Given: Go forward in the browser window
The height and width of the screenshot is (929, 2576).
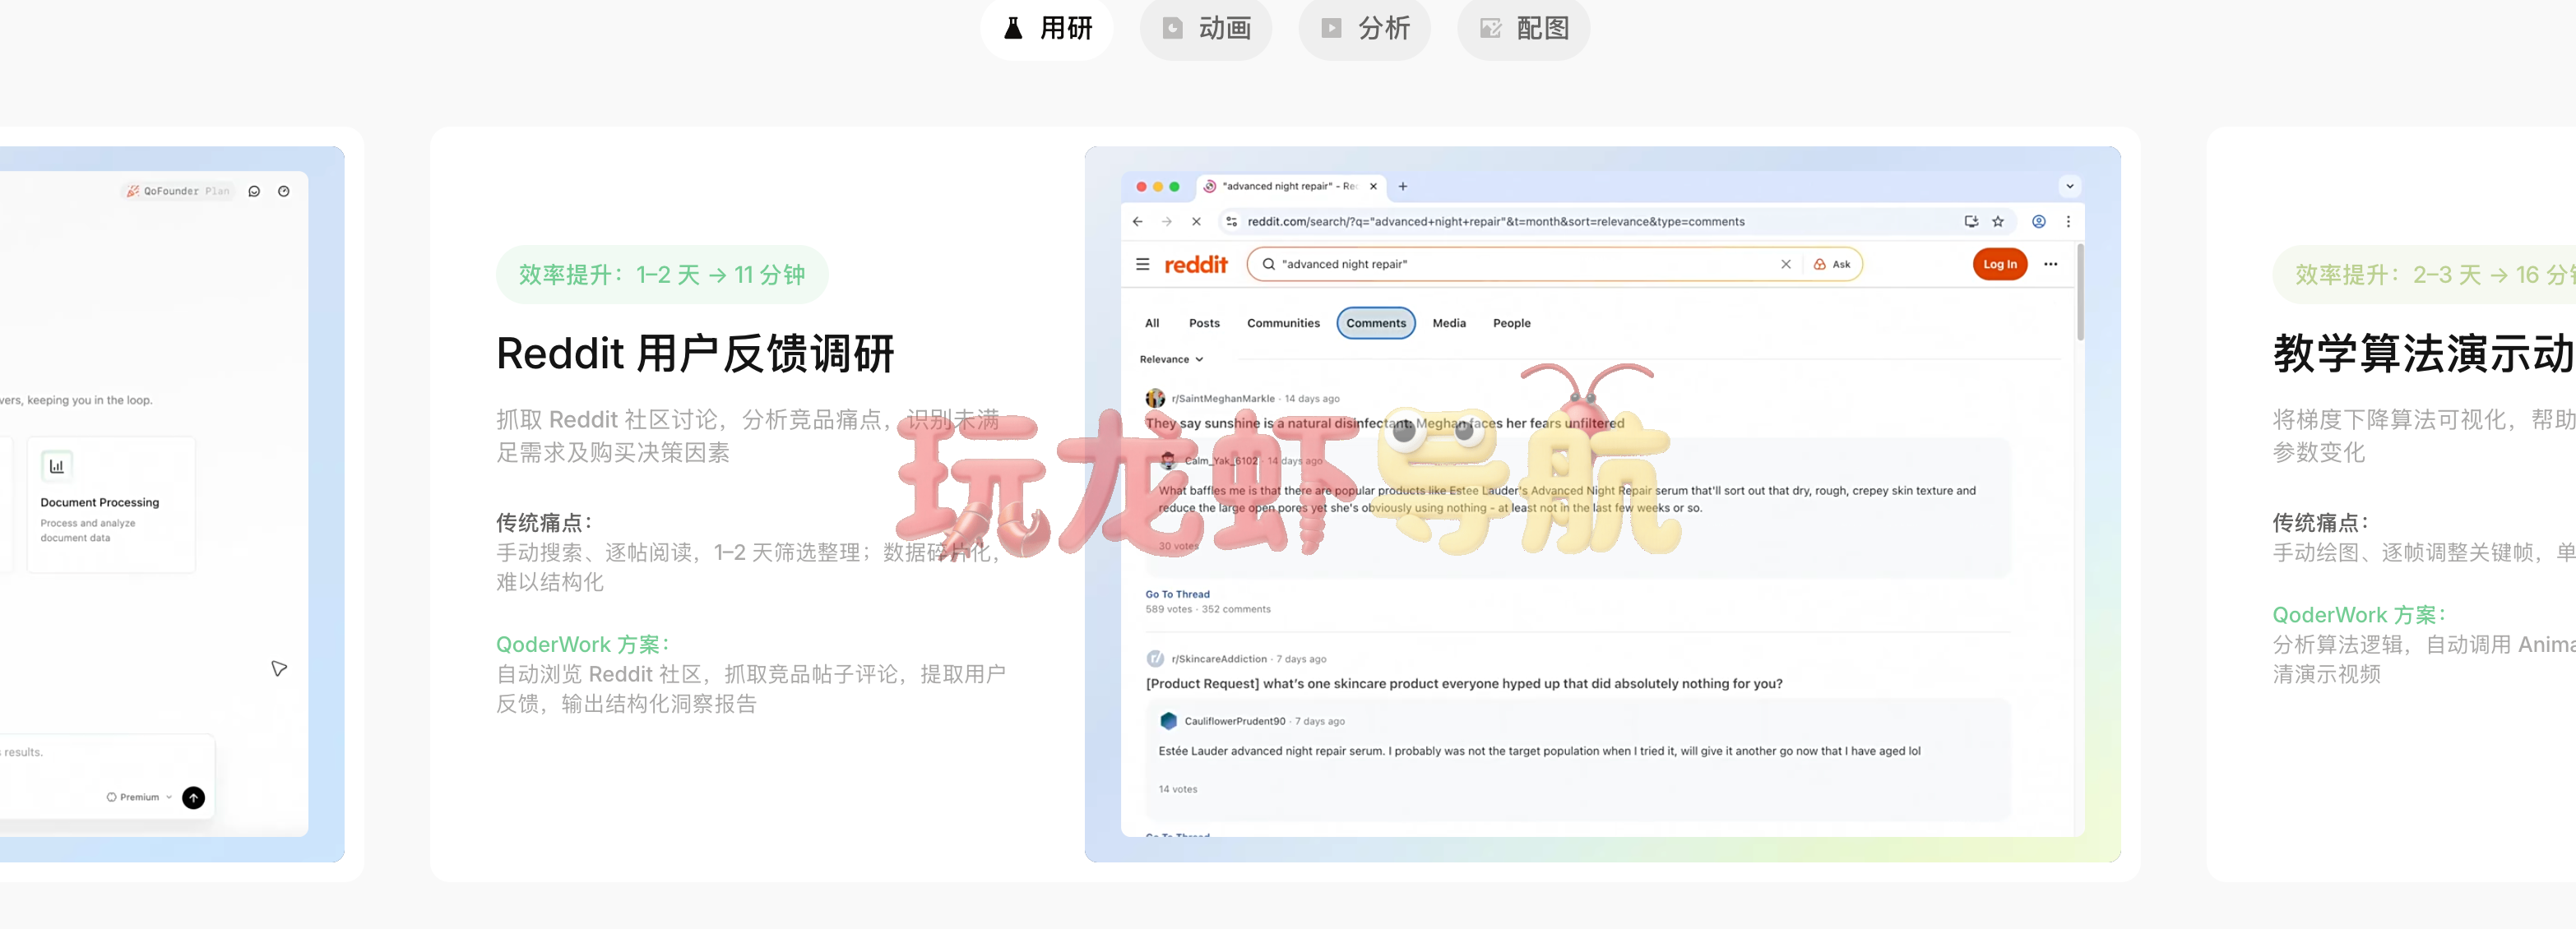Looking at the screenshot, I should click(1166, 221).
